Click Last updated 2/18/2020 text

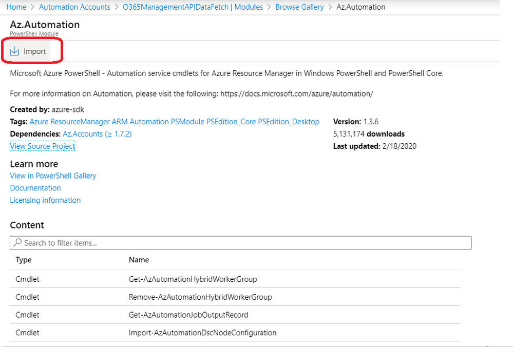click(x=374, y=146)
